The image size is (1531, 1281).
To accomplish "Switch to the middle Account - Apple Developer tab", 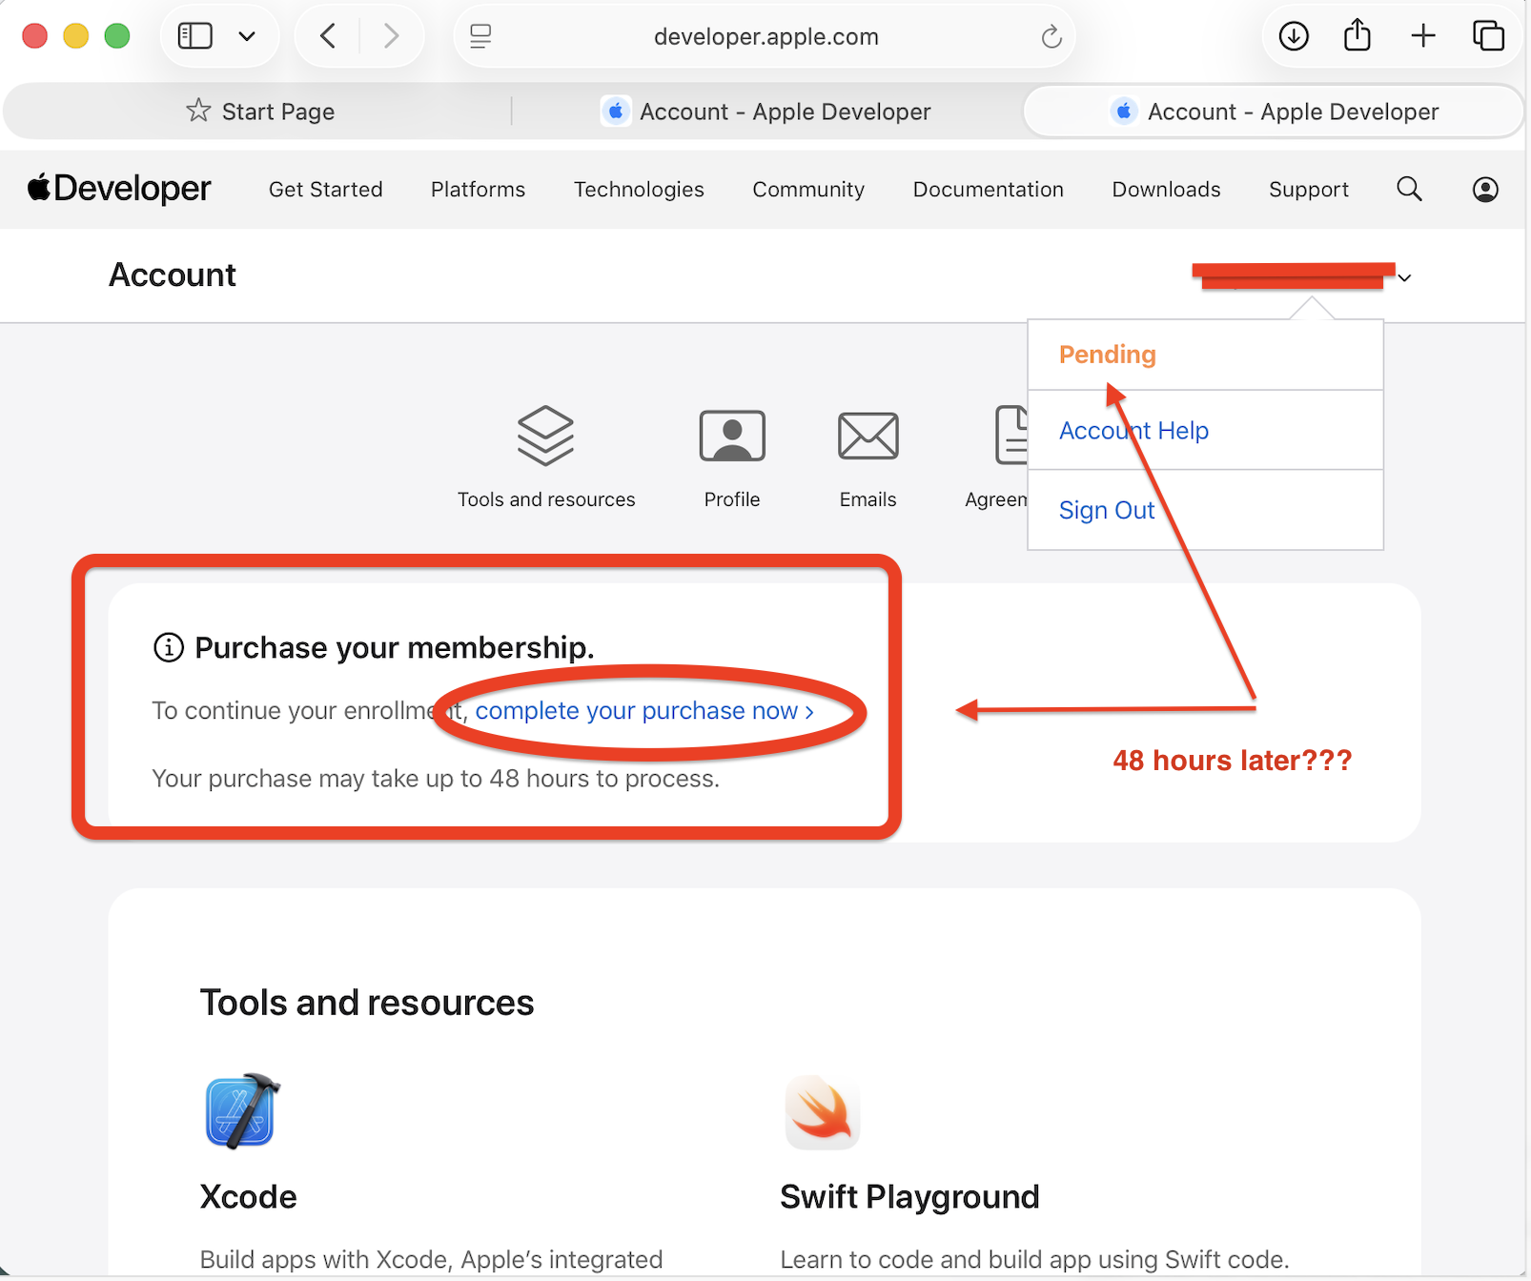I will (766, 112).
